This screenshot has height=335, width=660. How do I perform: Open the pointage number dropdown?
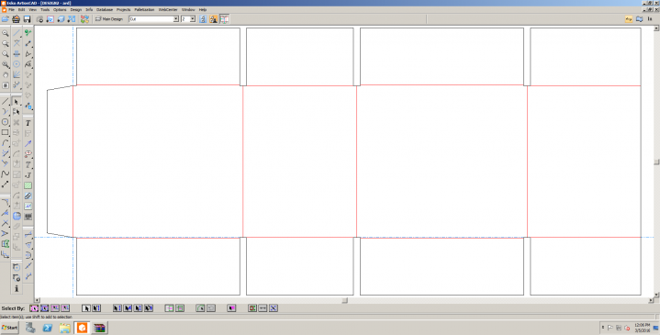coord(193,19)
